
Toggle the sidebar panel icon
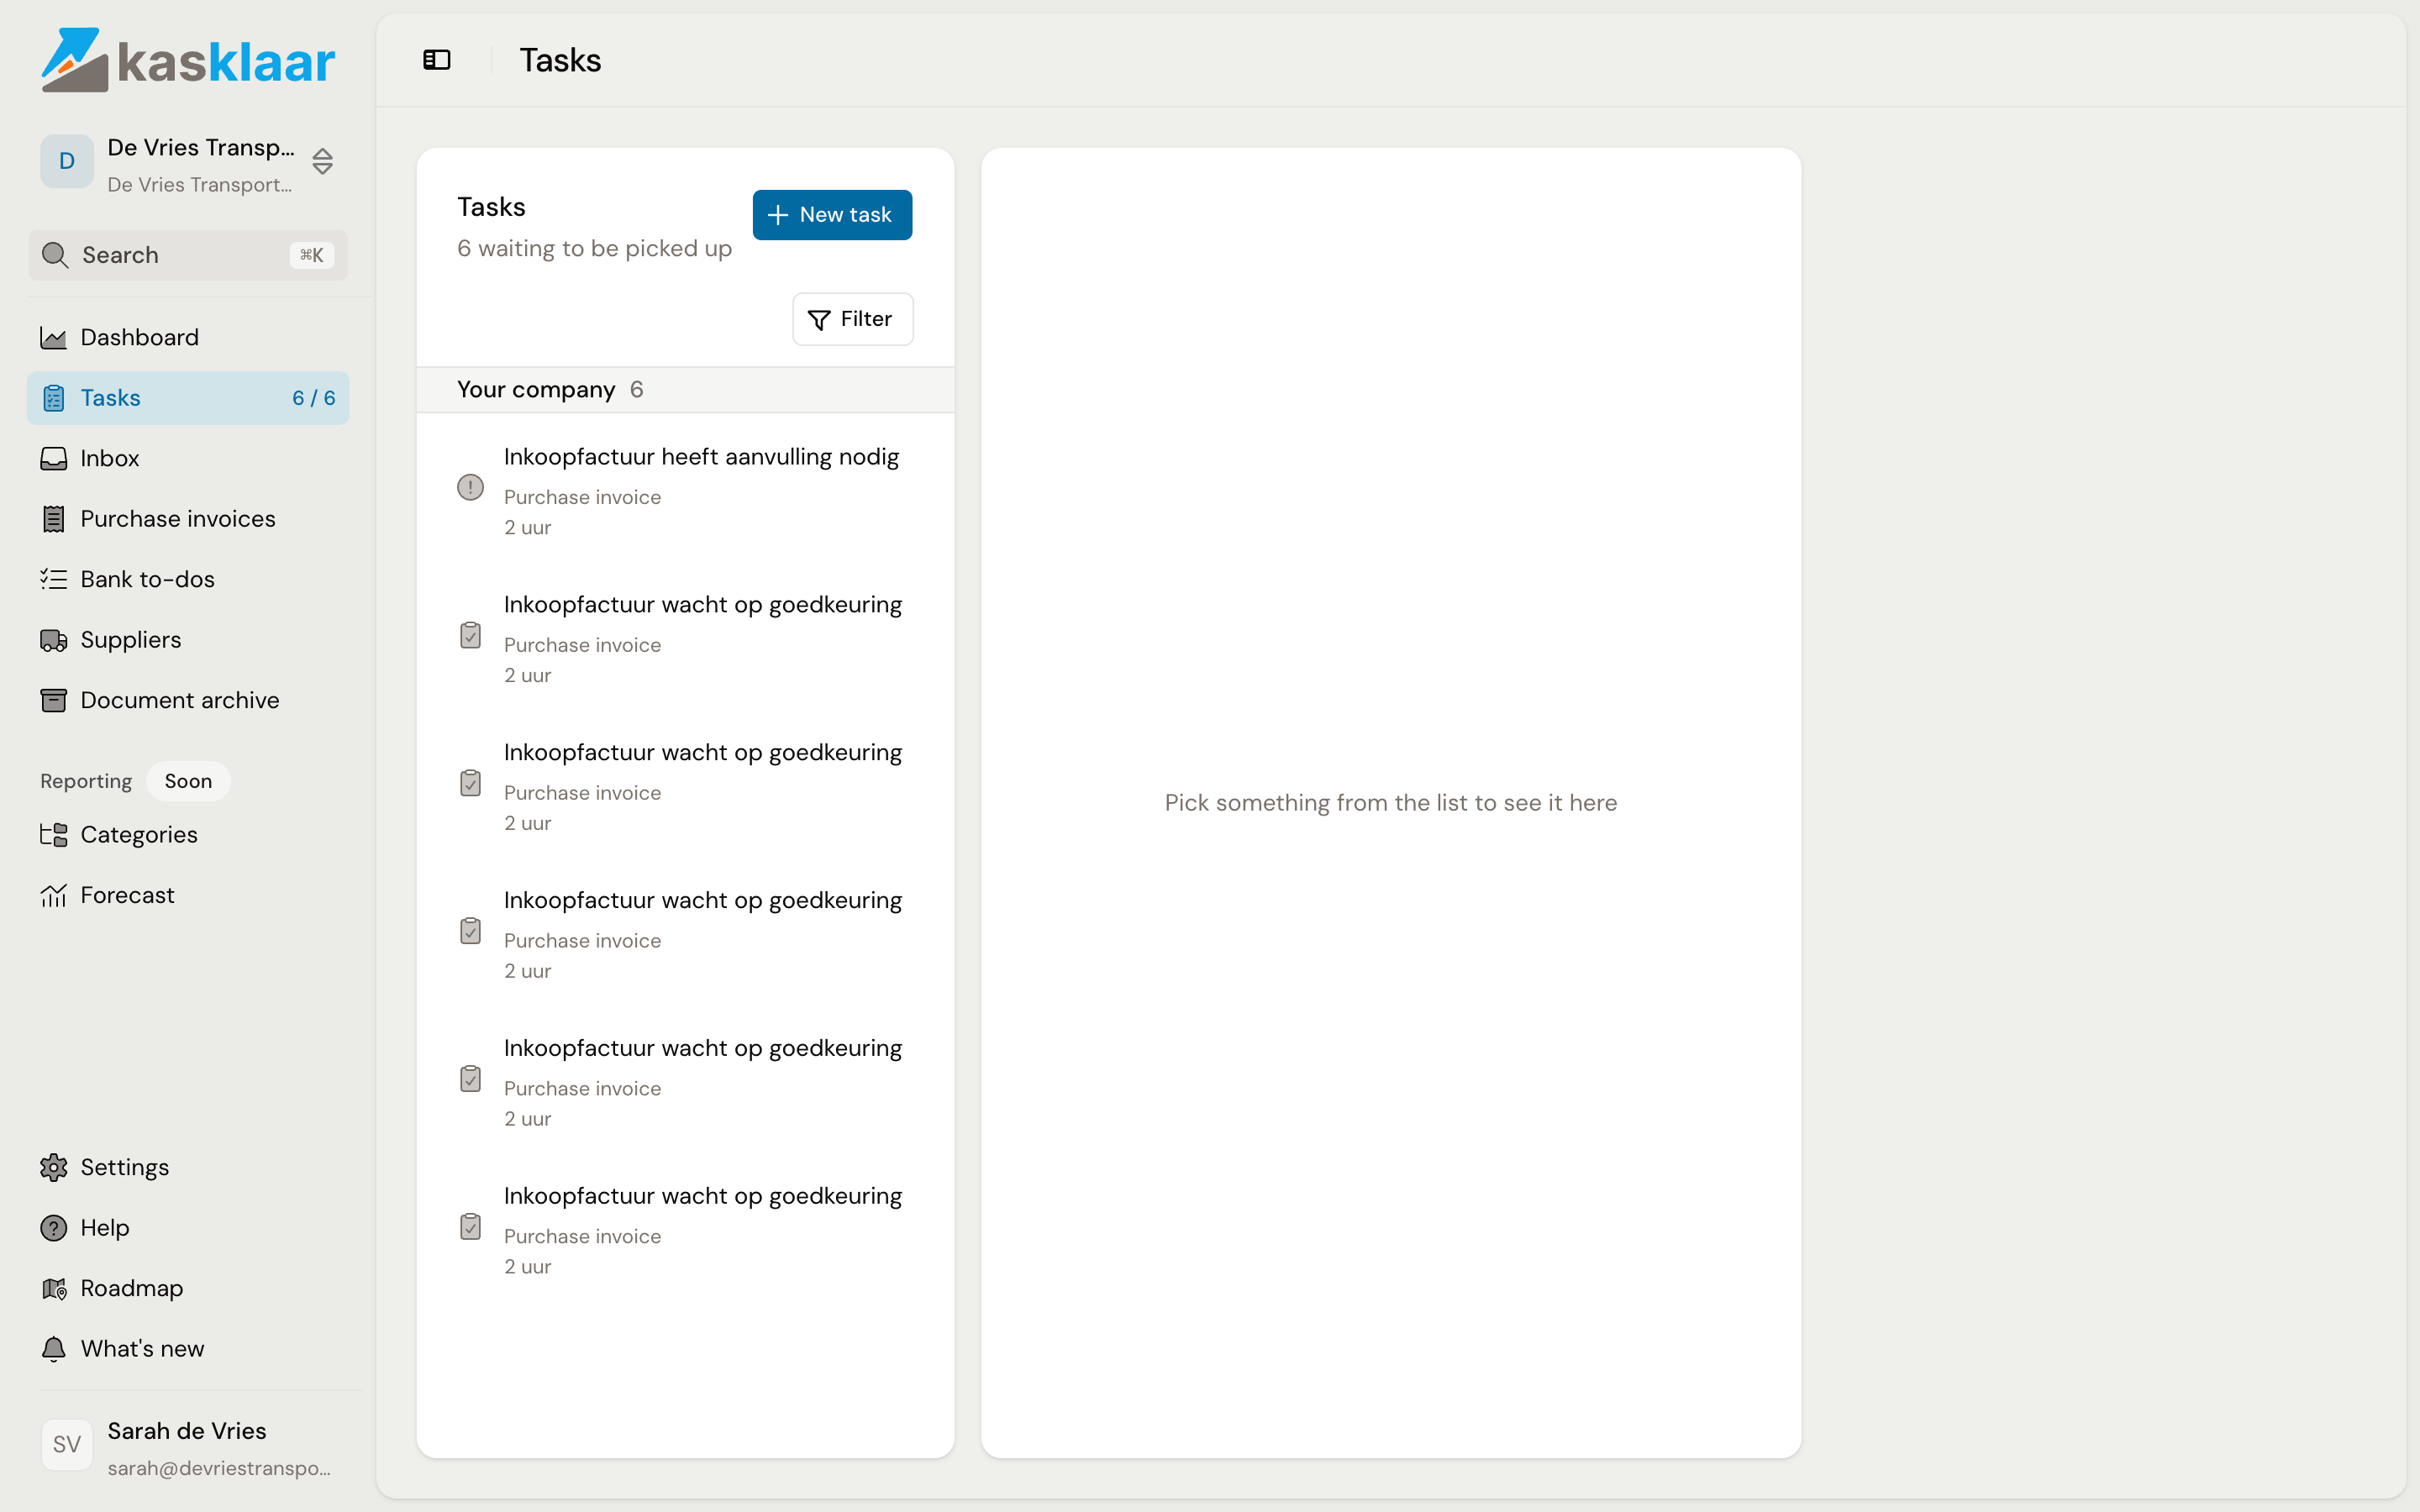click(x=436, y=60)
